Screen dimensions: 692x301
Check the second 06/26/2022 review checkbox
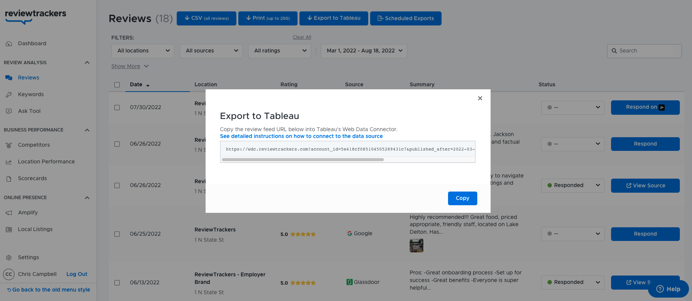click(117, 185)
